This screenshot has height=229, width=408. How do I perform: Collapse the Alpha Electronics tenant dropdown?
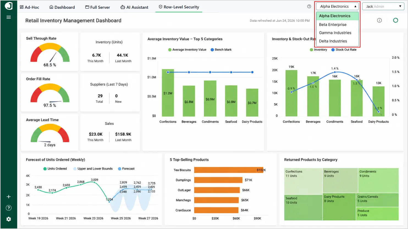point(338,6)
